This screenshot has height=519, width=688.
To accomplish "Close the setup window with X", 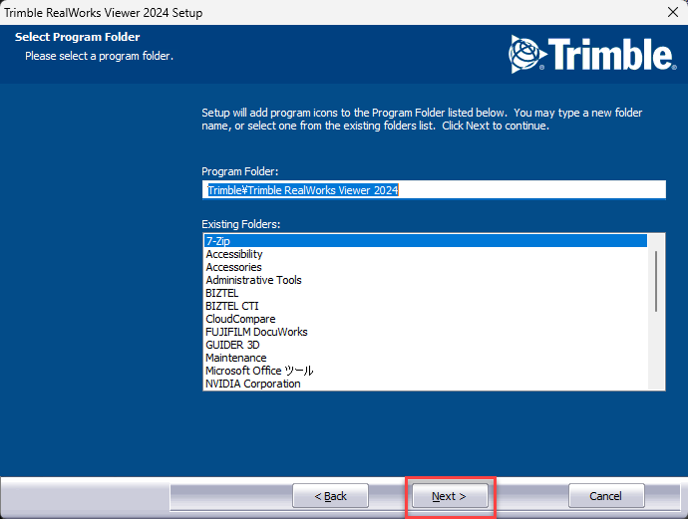I will (671, 13).
